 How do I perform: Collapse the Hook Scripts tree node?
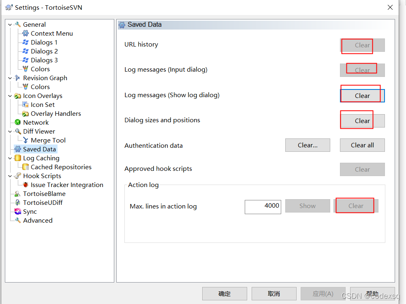10,176
